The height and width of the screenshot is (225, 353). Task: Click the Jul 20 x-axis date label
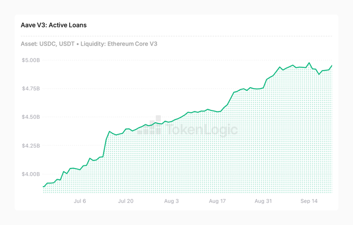(x=126, y=201)
